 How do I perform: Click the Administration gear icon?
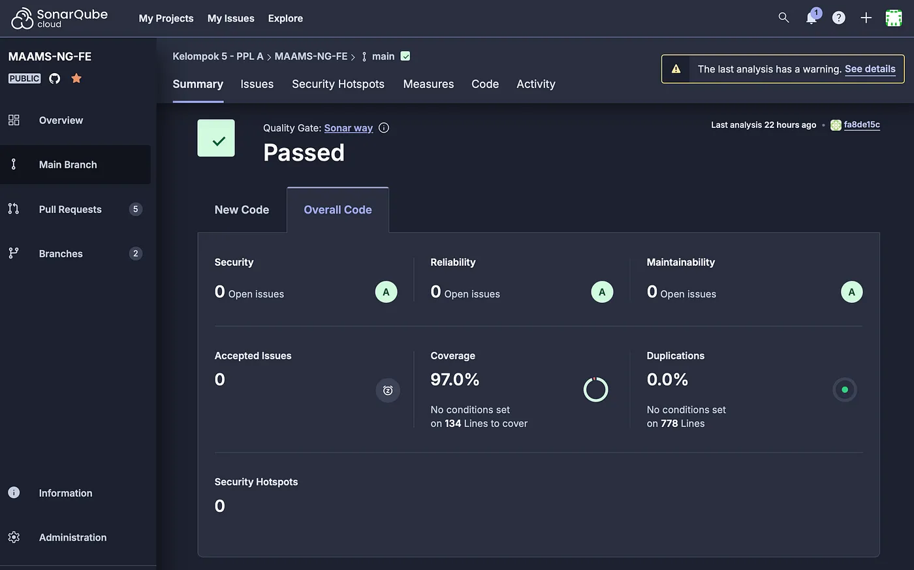tap(14, 537)
